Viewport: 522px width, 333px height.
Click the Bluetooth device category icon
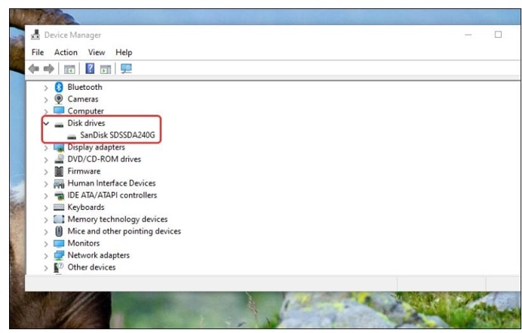point(59,87)
